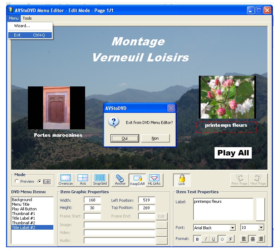This screenshot has width=280, height=250.
Task: Expand the font size 10 dropdown
Action: tap(261, 227)
